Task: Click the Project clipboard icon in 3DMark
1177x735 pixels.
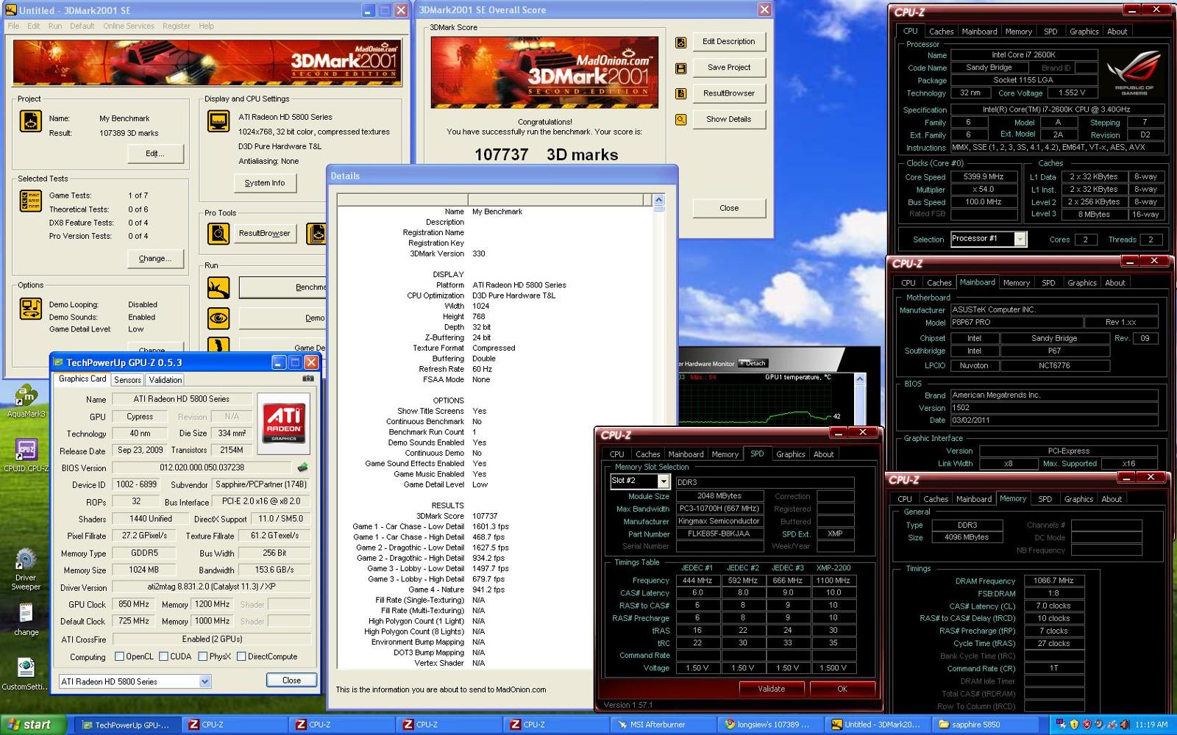Action: click(x=31, y=121)
